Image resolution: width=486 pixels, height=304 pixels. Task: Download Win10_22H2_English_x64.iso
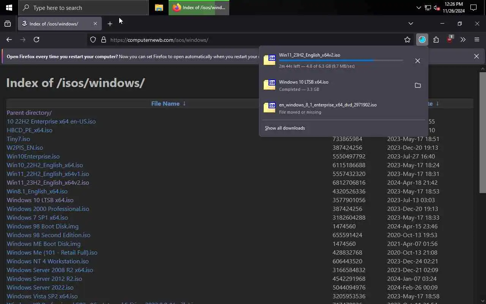[45, 165]
